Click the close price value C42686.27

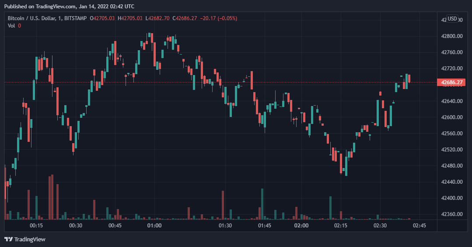[185, 18]
